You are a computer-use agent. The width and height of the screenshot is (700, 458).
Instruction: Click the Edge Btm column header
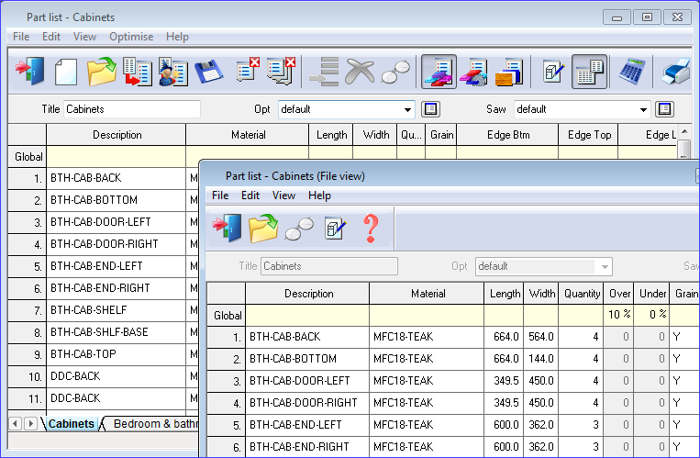(507, 135)
